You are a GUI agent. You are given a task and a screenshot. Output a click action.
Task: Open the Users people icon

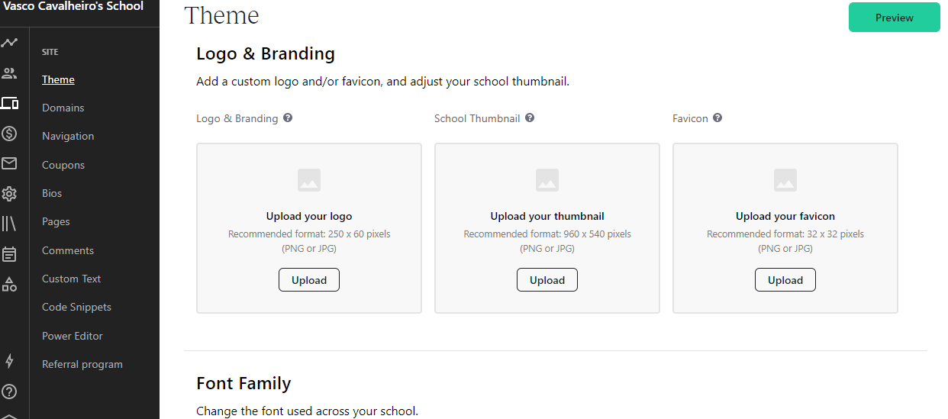click(x=9, y=74)
